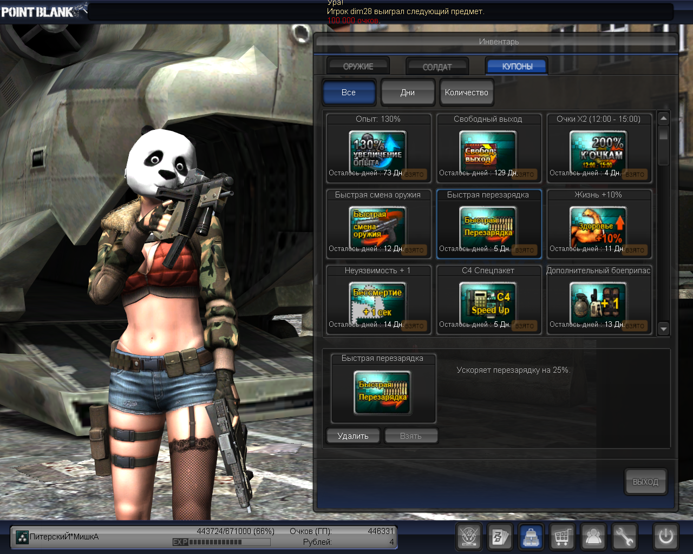Click the 'Опыт: 130%' card title

pyautogui.click(x=378, y=119)
